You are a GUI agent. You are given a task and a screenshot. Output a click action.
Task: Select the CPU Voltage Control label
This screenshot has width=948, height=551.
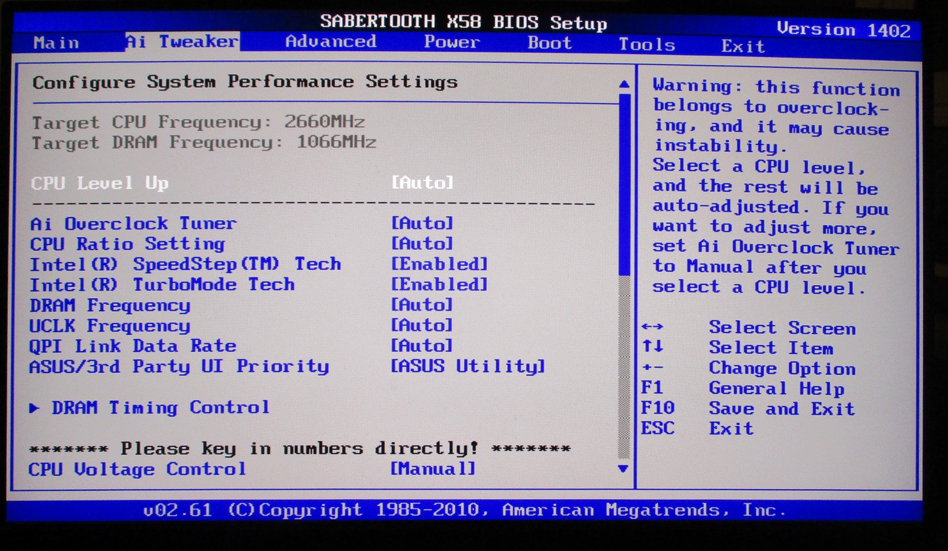[x=137, y=469]
